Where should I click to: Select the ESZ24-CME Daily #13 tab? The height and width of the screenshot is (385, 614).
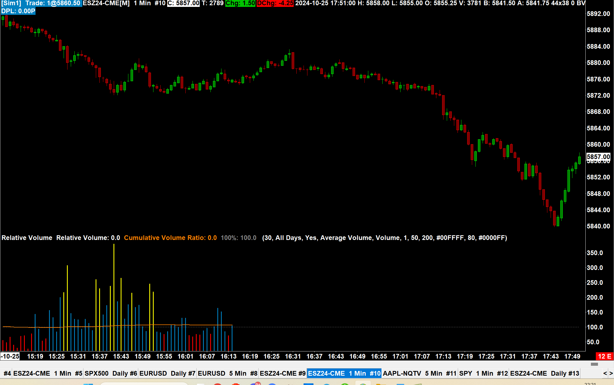click(x=545, y=373)
